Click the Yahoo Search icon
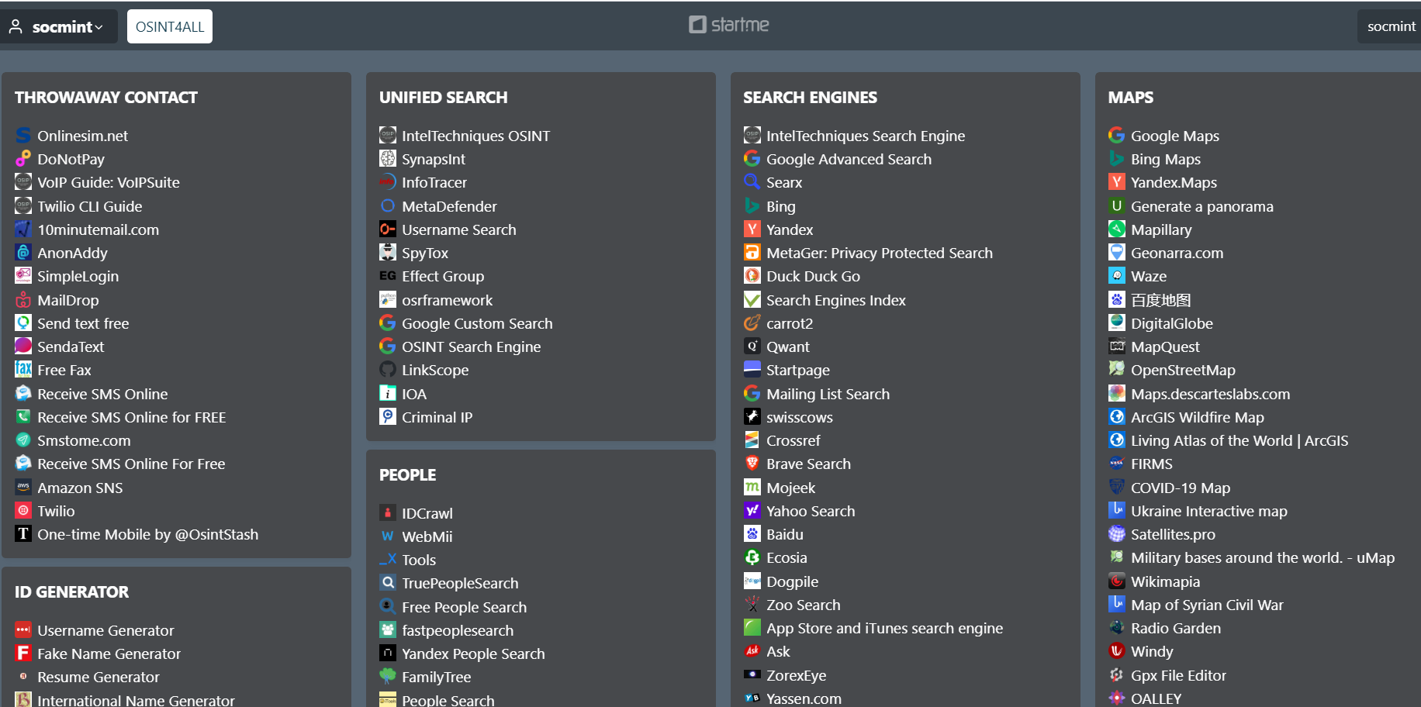 (x=752, y=511)
